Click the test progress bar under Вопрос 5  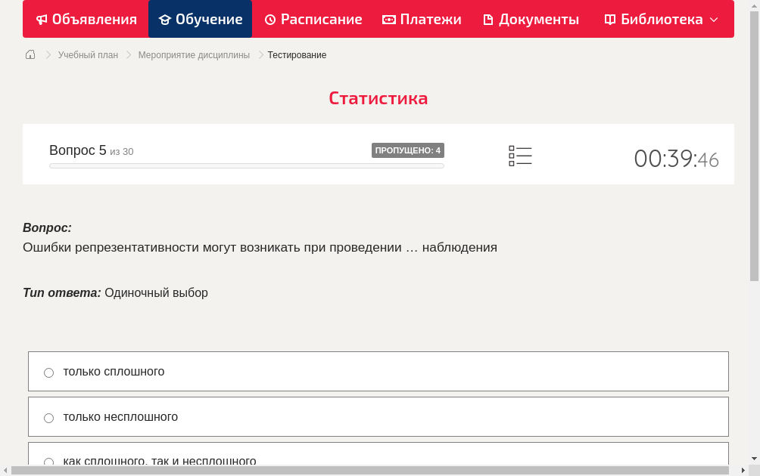pyautogui.click(x=246, y=165)
